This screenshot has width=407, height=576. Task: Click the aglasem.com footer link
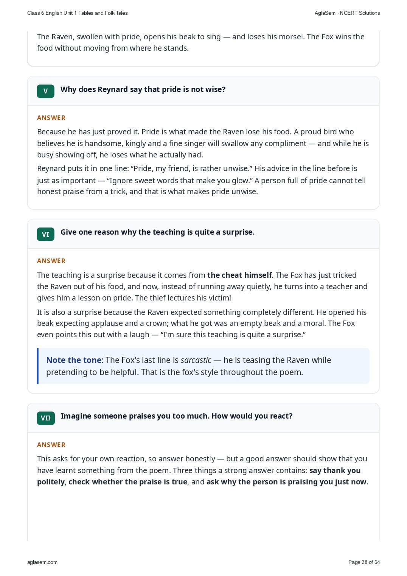pos(42,562)
